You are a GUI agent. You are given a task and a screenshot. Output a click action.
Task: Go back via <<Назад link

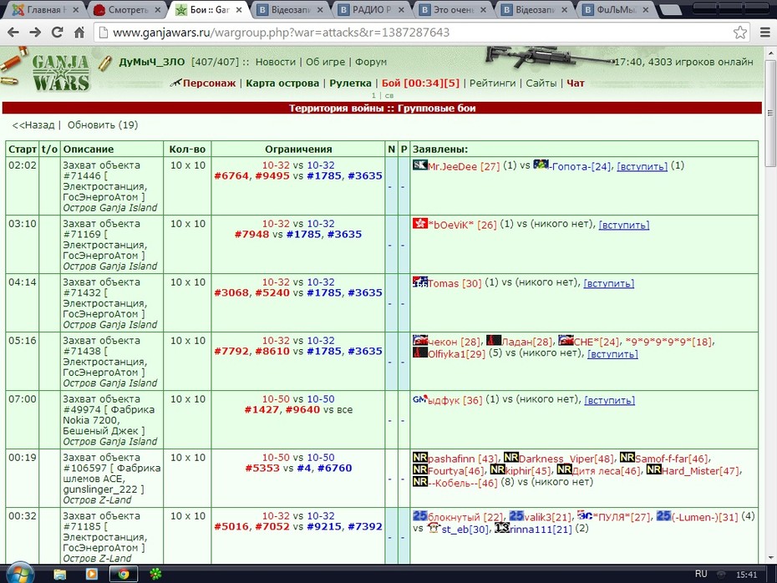pos(33,125)
